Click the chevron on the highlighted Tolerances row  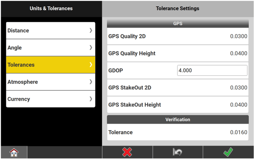[91, 65]
